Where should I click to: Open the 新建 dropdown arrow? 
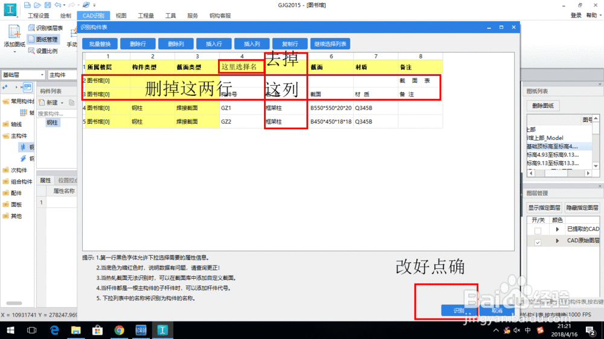point(62,103)
